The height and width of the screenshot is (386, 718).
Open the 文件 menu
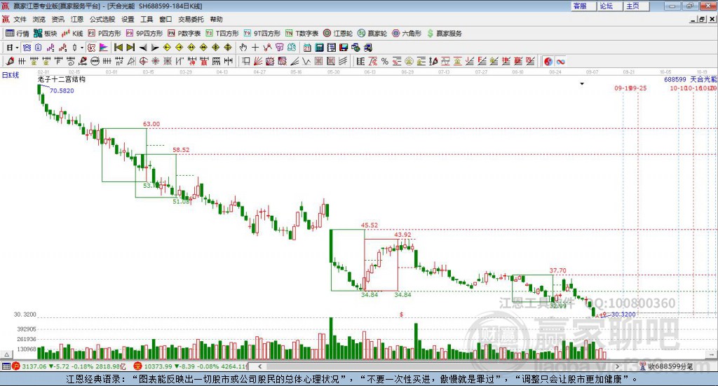pyautogui.click(x=20, y=19)
